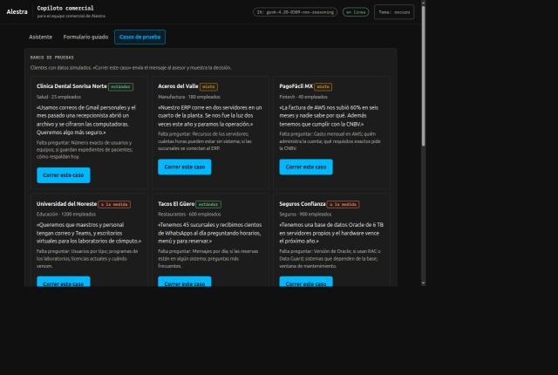Click the Aceros del Valle title
558x375 pixels.
coord(178,86)
